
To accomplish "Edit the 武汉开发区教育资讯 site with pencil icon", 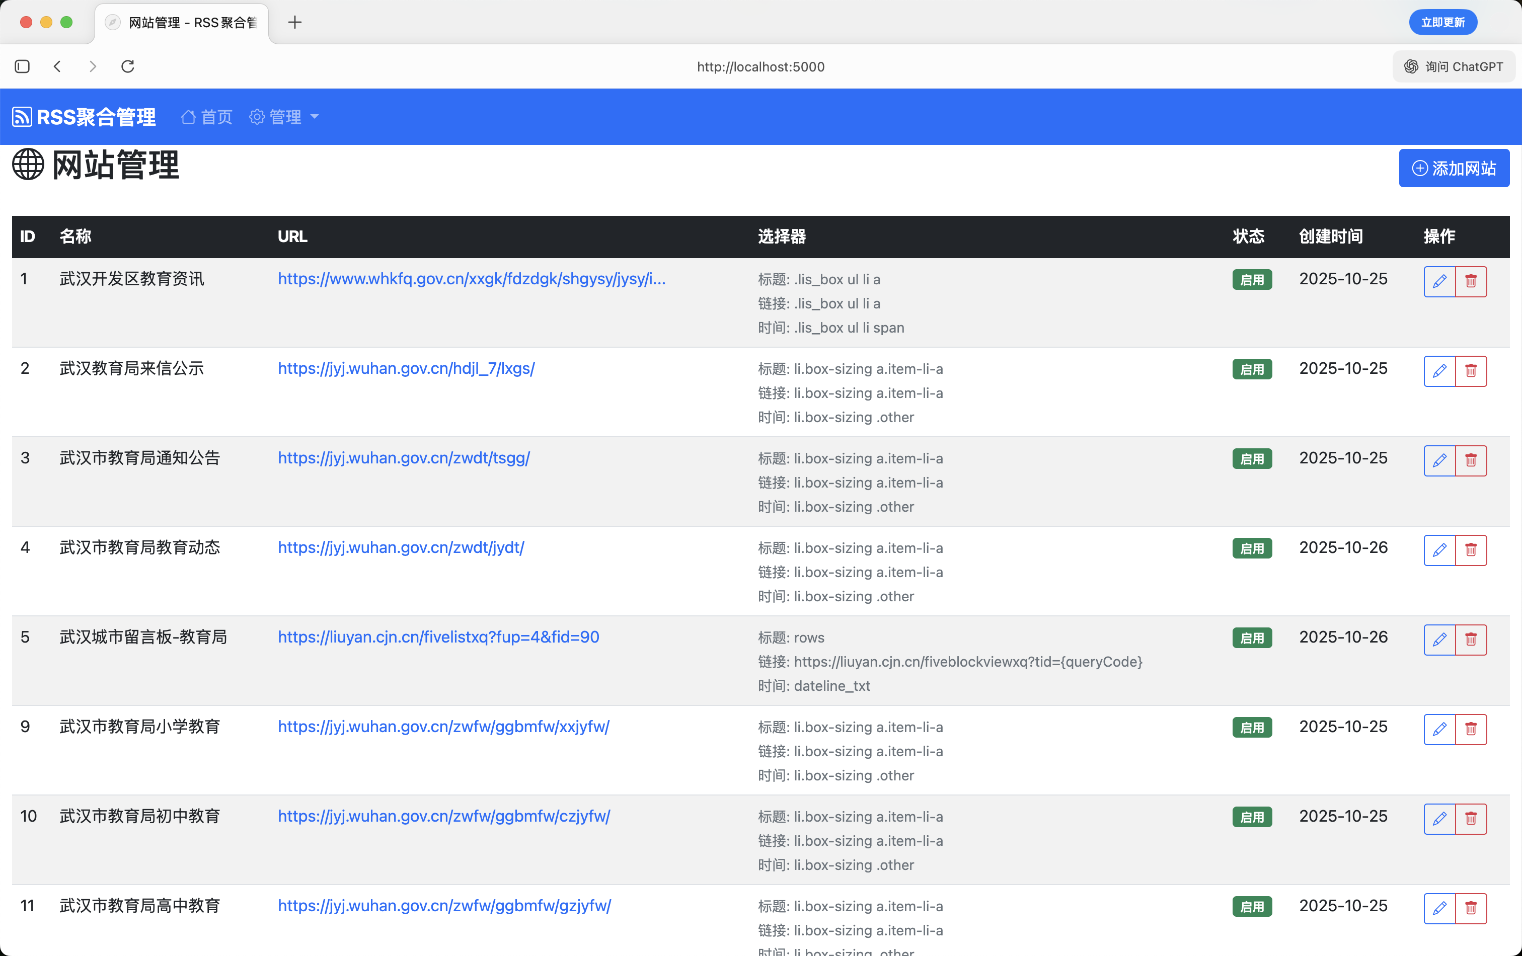I will coord(1439,282).
